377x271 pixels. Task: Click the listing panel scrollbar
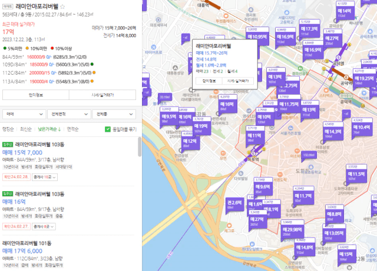(140, 146)
